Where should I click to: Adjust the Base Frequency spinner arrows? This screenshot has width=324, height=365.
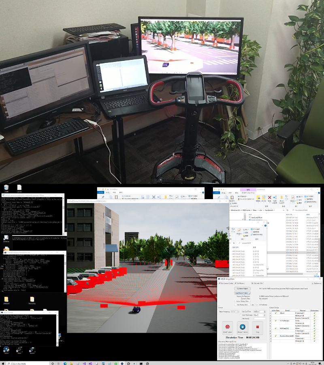238,311
